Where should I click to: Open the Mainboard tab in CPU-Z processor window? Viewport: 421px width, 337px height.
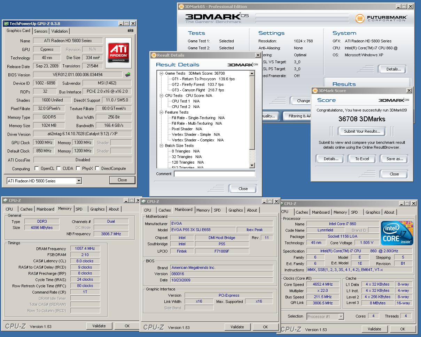pos(321,212)
